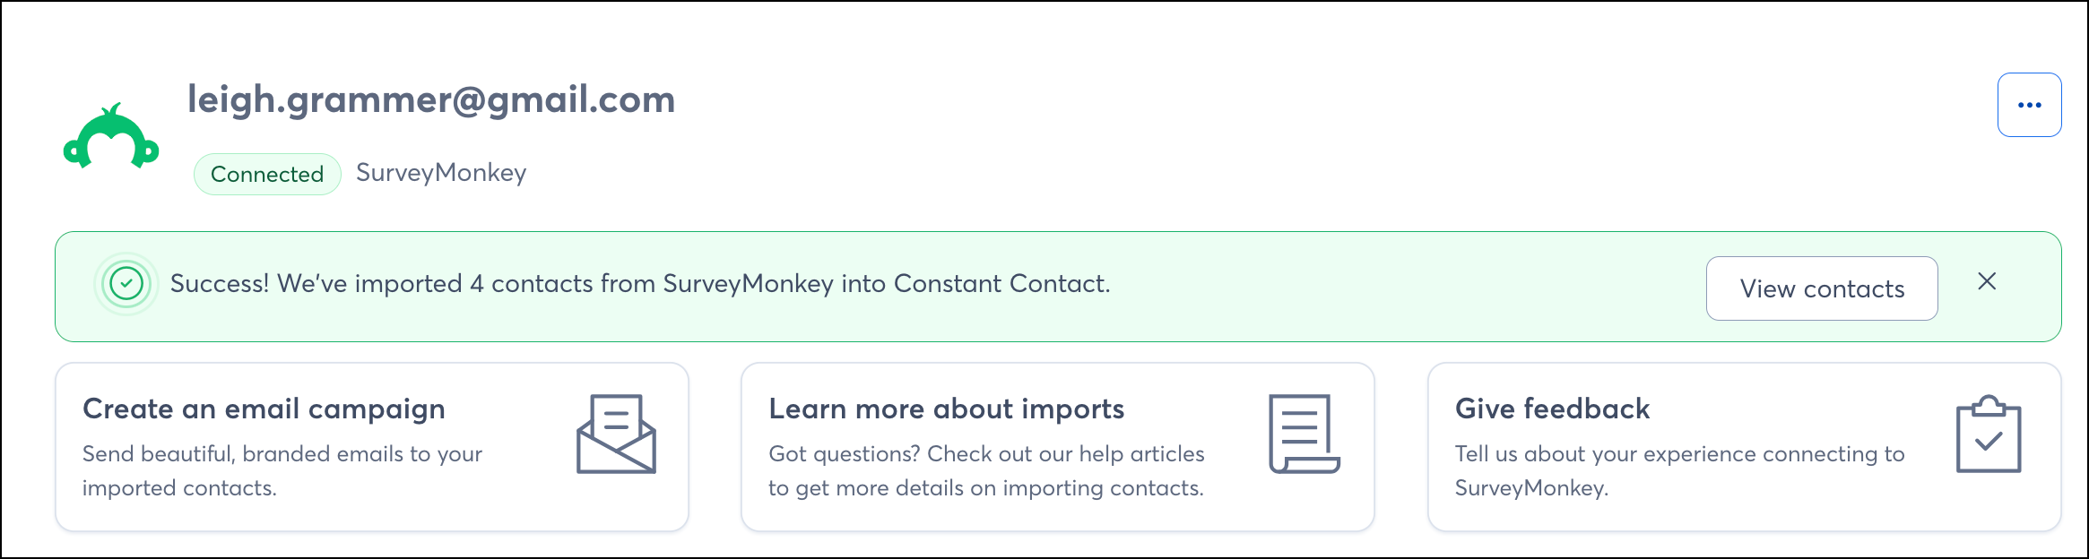Viewport: 2089px width, 559px height.
Task: Open the Create an email campaign card
Action: [372, 447]
